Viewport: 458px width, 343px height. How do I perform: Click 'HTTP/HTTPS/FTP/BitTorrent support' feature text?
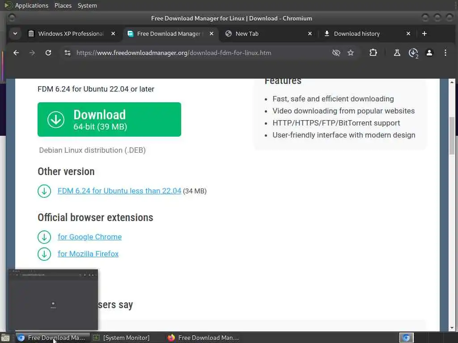coord(336,123)
